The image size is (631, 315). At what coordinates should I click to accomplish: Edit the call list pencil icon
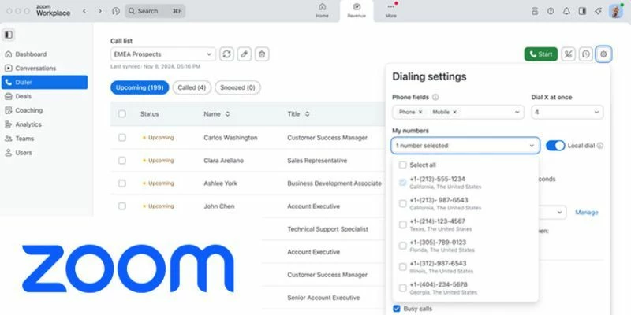245,54
